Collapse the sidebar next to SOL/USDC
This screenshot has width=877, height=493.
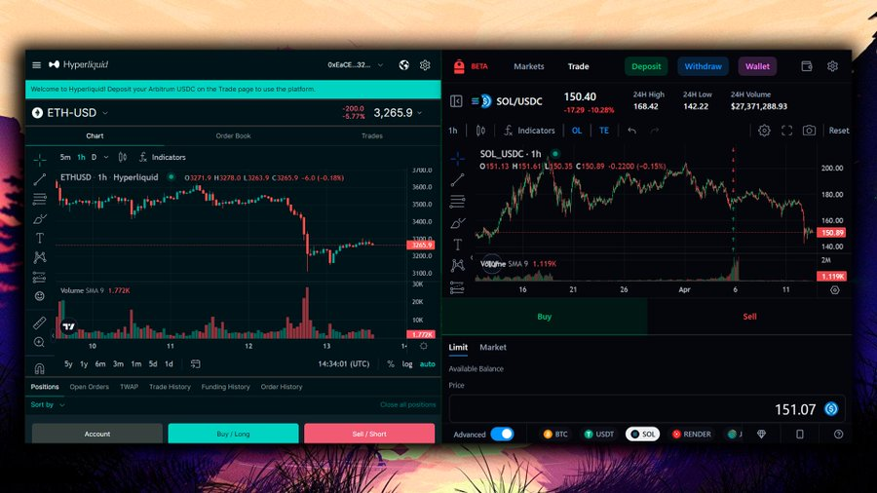pos(456,100)
